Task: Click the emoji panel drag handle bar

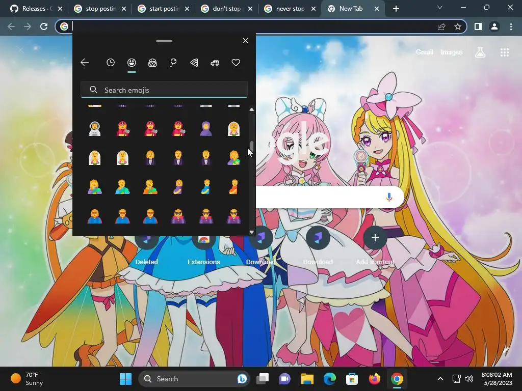Action: tap(164, 41)
